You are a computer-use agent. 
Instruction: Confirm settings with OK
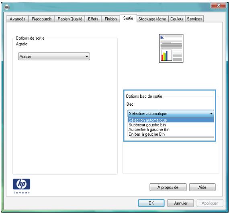pos(151,203)
